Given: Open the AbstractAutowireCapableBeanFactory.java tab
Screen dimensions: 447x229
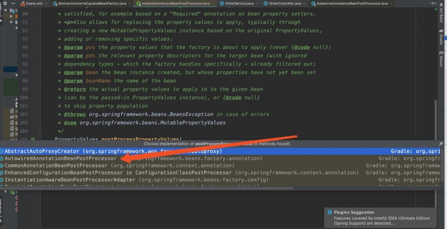Looking at the screenshot, I should (x=92, y=4).
